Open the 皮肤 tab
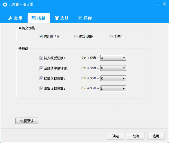This screenshot has height=143, width=169. point(61,18)
